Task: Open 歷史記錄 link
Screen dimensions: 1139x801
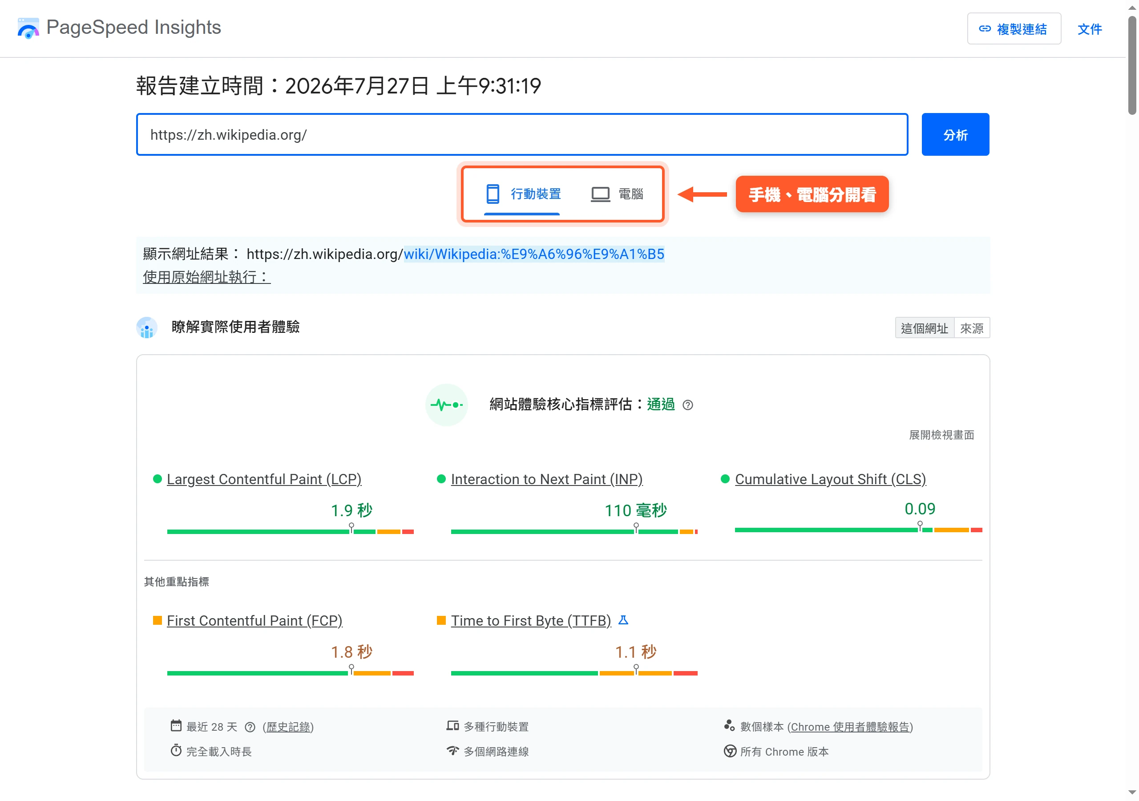Action: [x=289, y=727]
